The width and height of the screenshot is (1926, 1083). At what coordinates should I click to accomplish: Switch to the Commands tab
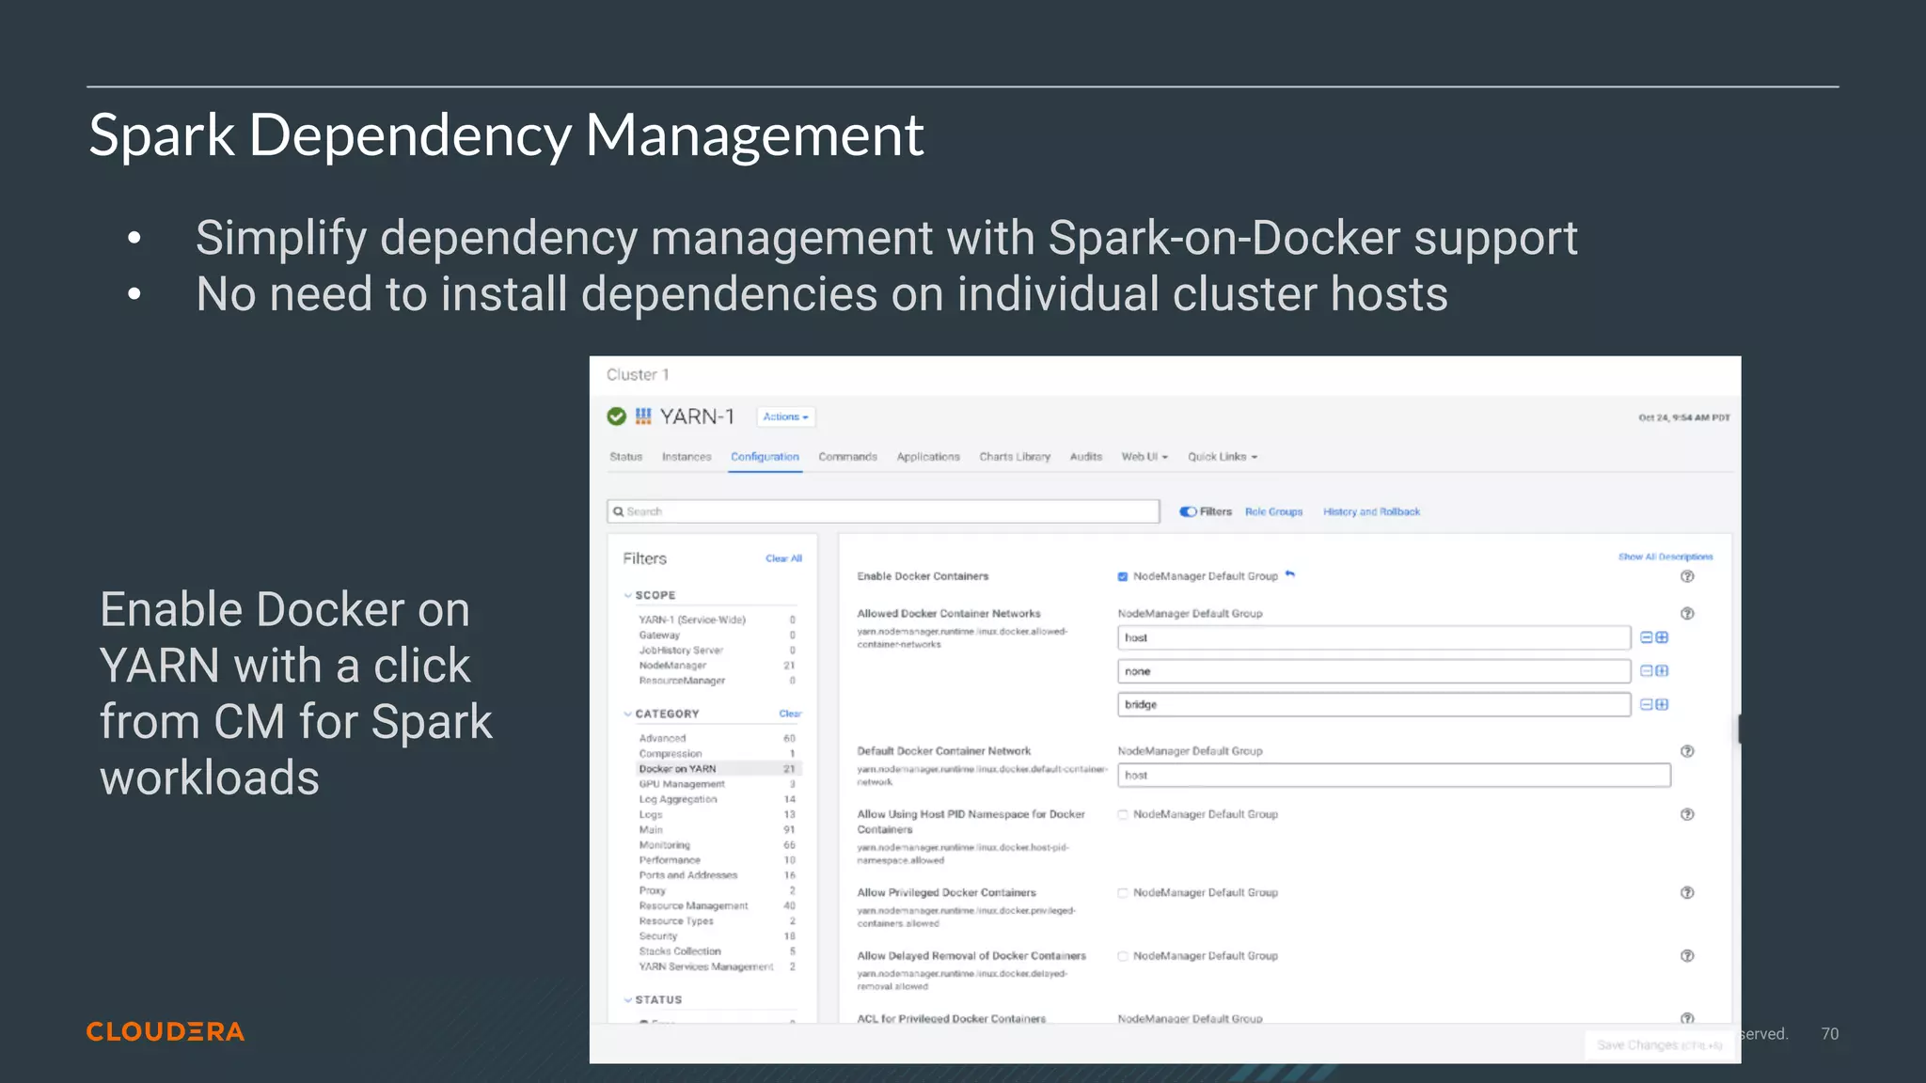pos(847,457)
